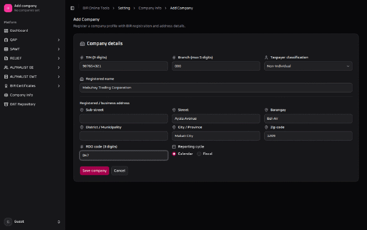Go to Company Info breadcrumb link
The width and height of the screenshot is (367, 230).
pos(150,8)
